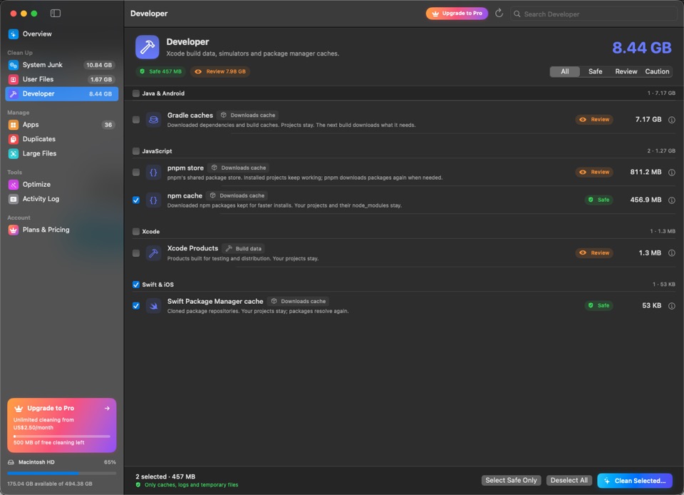The width and height of the screenshot is (684, 495).
Task: Click '175.04 GB available of 494.38 GB' text
Action: pos(50,484)
